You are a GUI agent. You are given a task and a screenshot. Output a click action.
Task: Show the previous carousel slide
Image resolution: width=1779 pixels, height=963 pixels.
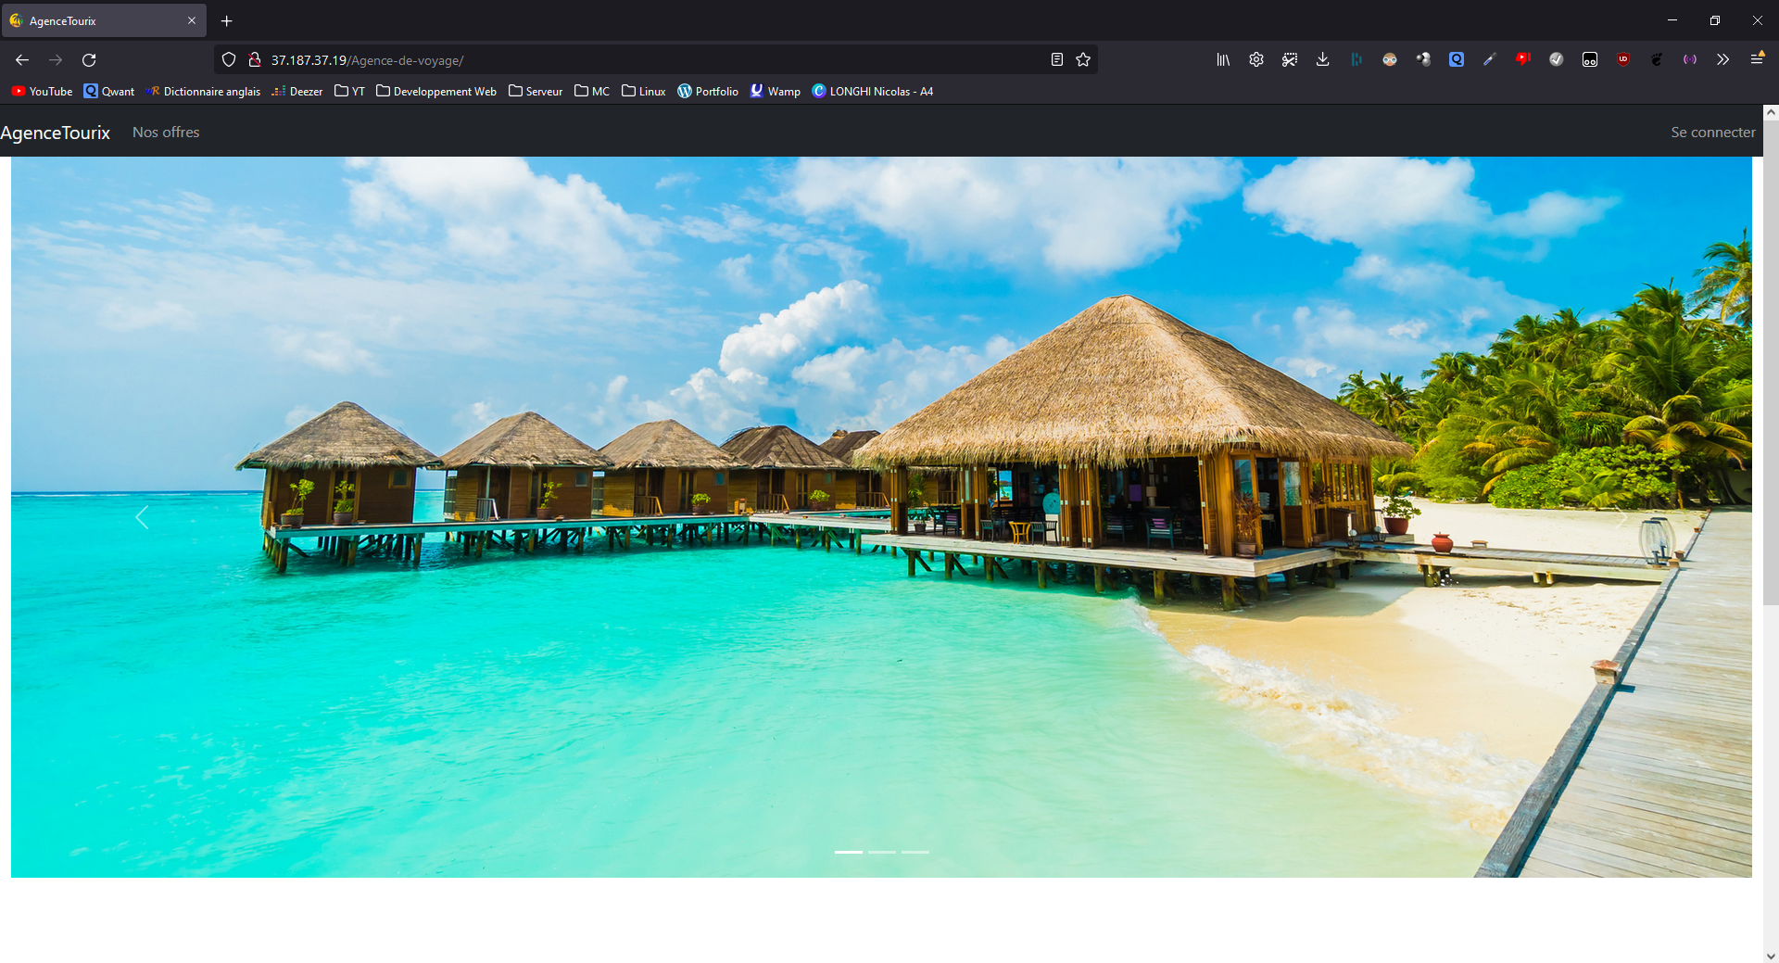[142, 517]
